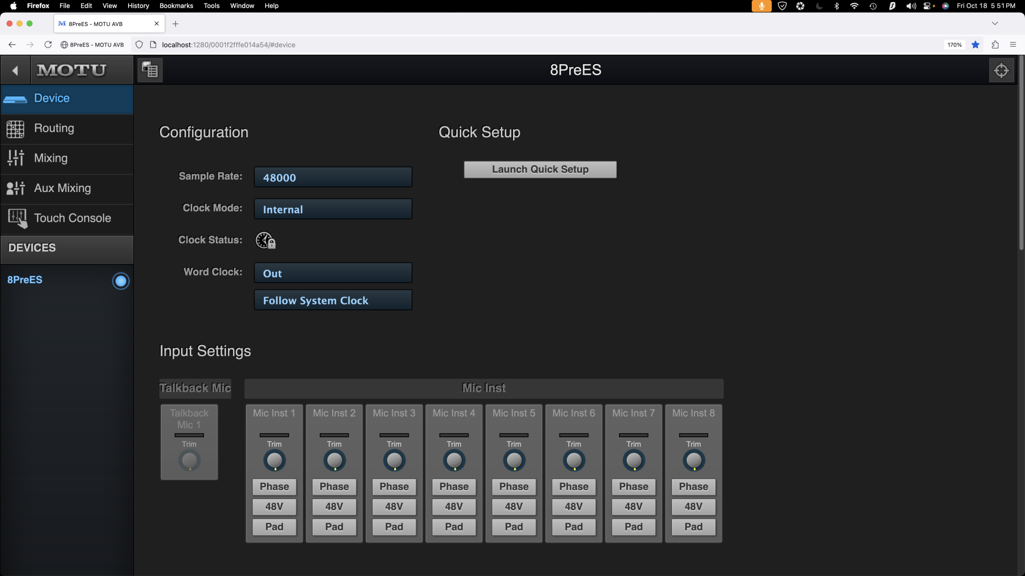Click the tracking protection shield icon
Image resolution: width=1025 pixels, height=576 pixels.
pos(139,45)
